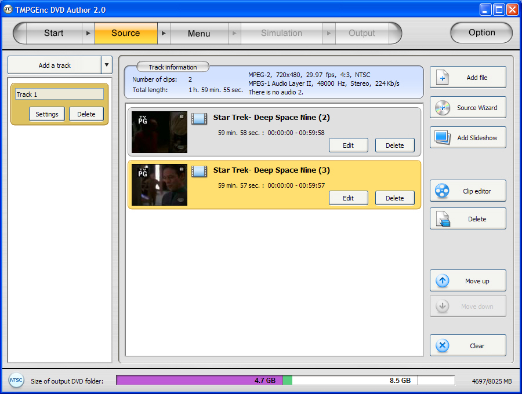522x394 pixels.
Task: Click the Clip editor film reel icon
Action: pyautogui.click(x=442, y=191)
